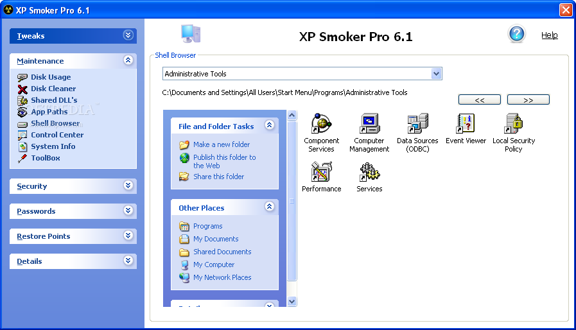Click the Share this folder icon
Screen dimensions: 576x330
tap(184, 177)
